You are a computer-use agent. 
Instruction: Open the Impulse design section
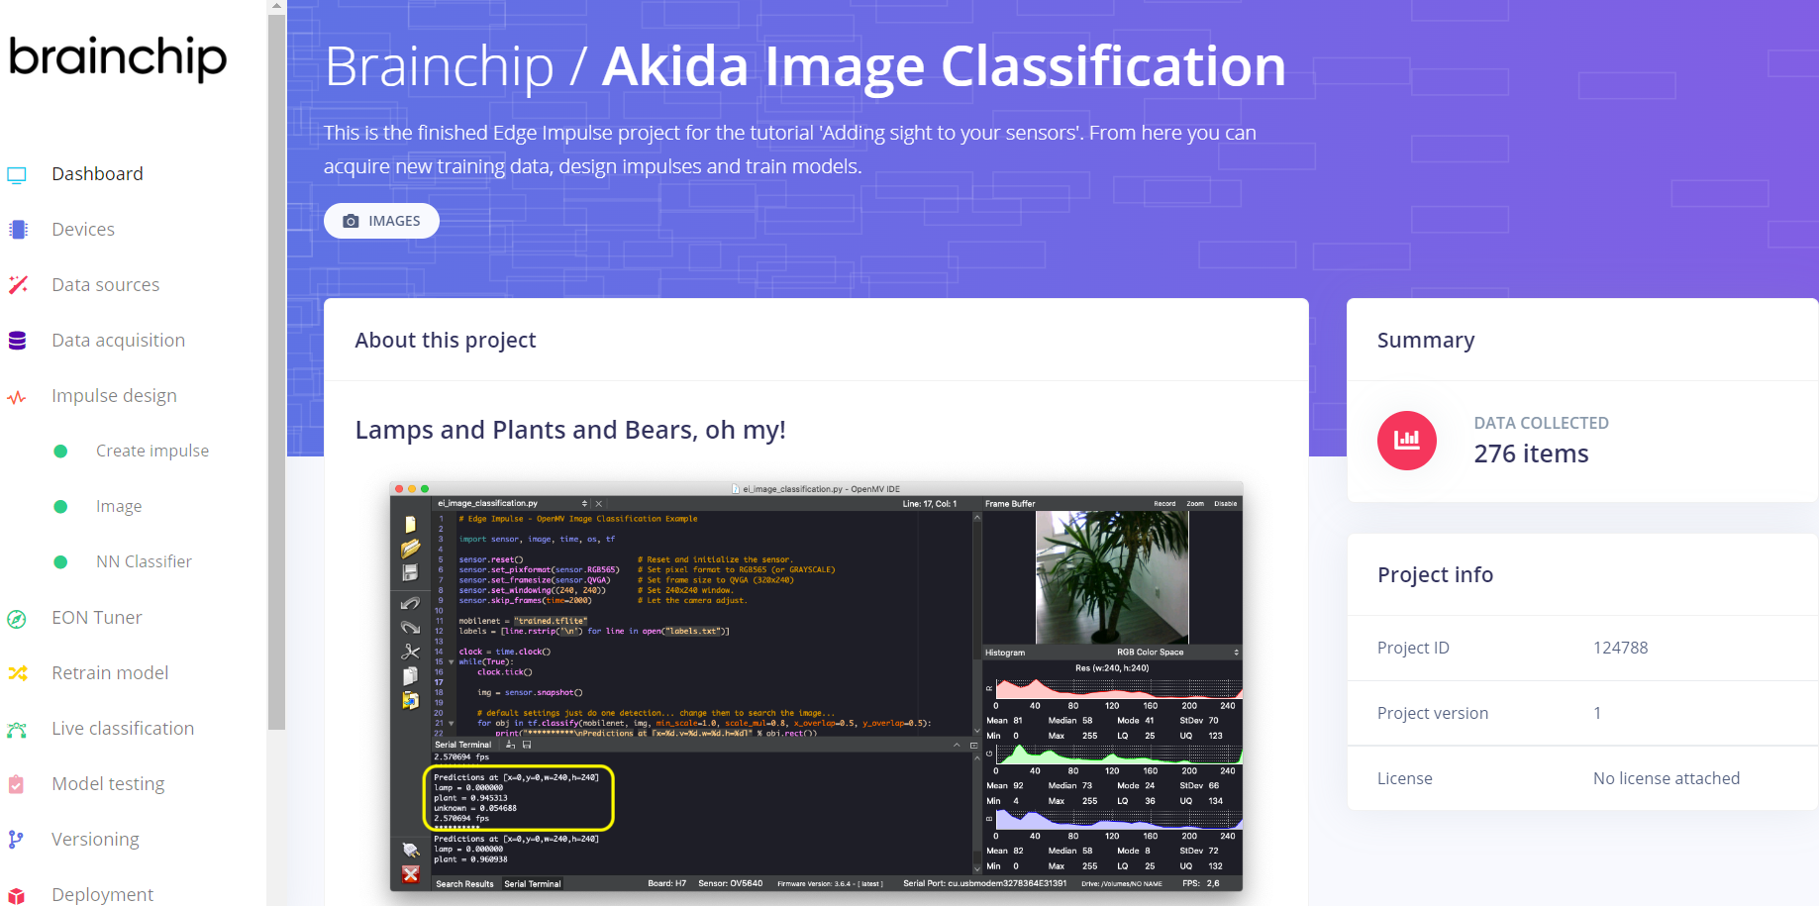pyautogui.click(x=115, y=396)
